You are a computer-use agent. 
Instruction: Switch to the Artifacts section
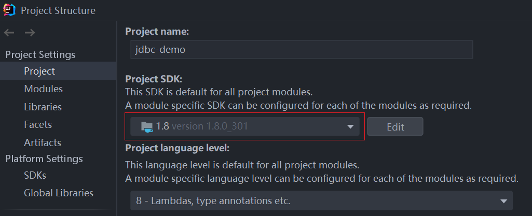click(x=43, y=142)
